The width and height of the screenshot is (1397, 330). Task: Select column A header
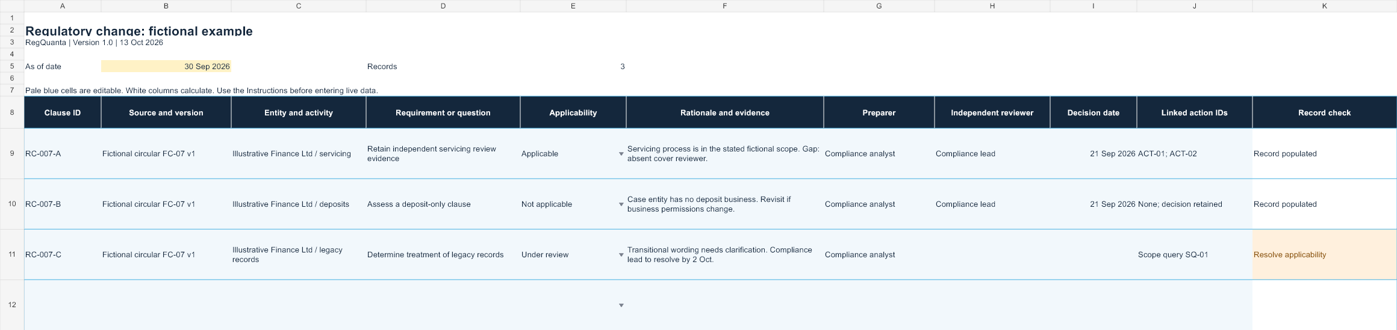point(63,6)
